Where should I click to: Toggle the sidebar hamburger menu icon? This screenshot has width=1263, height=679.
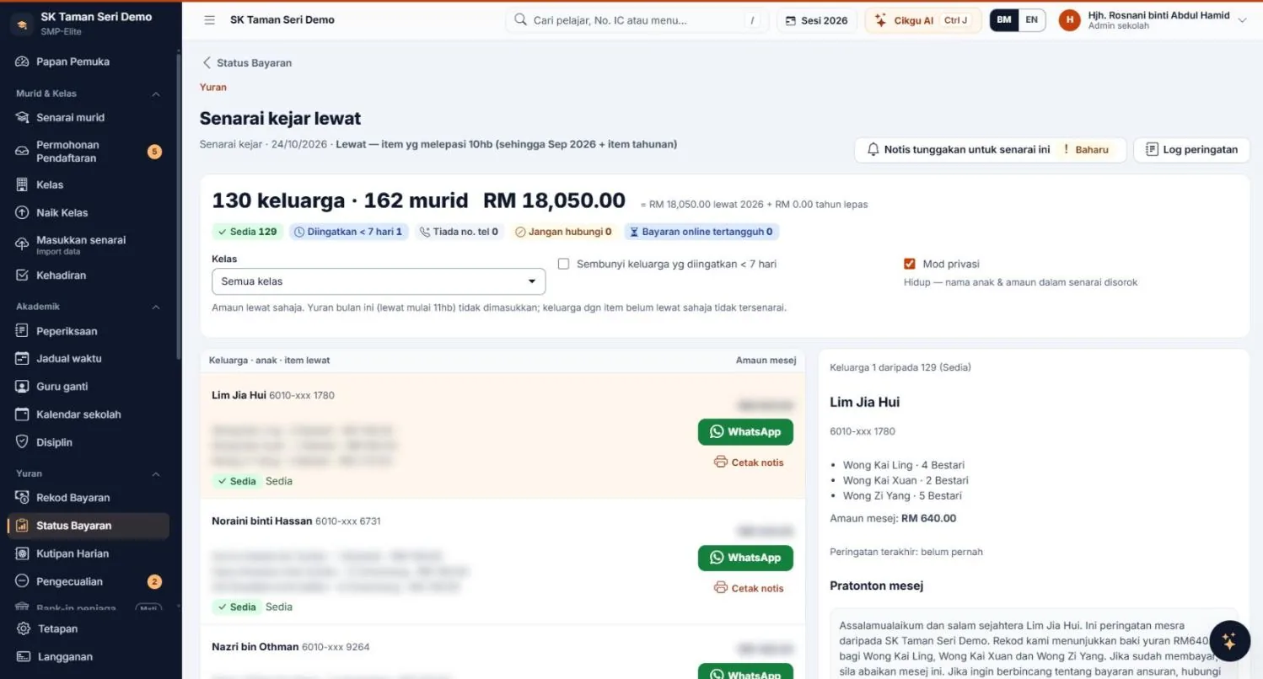pos(209,20)
